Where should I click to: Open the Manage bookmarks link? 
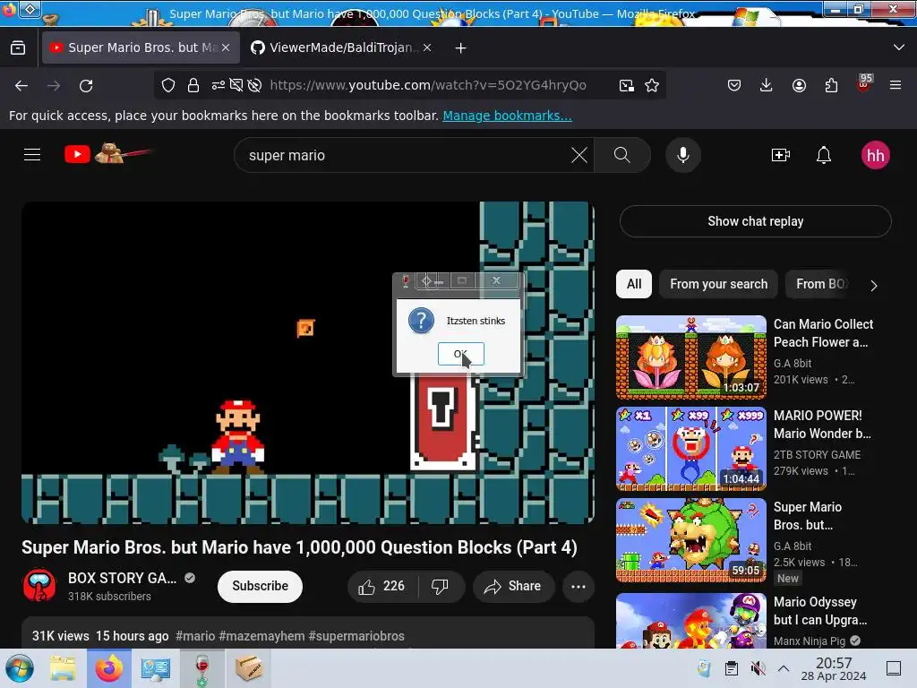pos(507,116)
